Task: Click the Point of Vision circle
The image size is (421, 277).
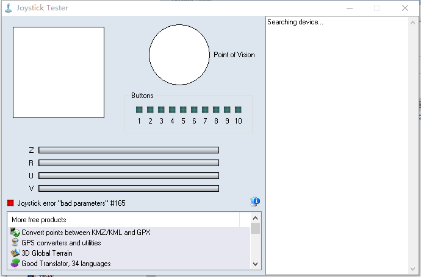Action: coord(179,55)
